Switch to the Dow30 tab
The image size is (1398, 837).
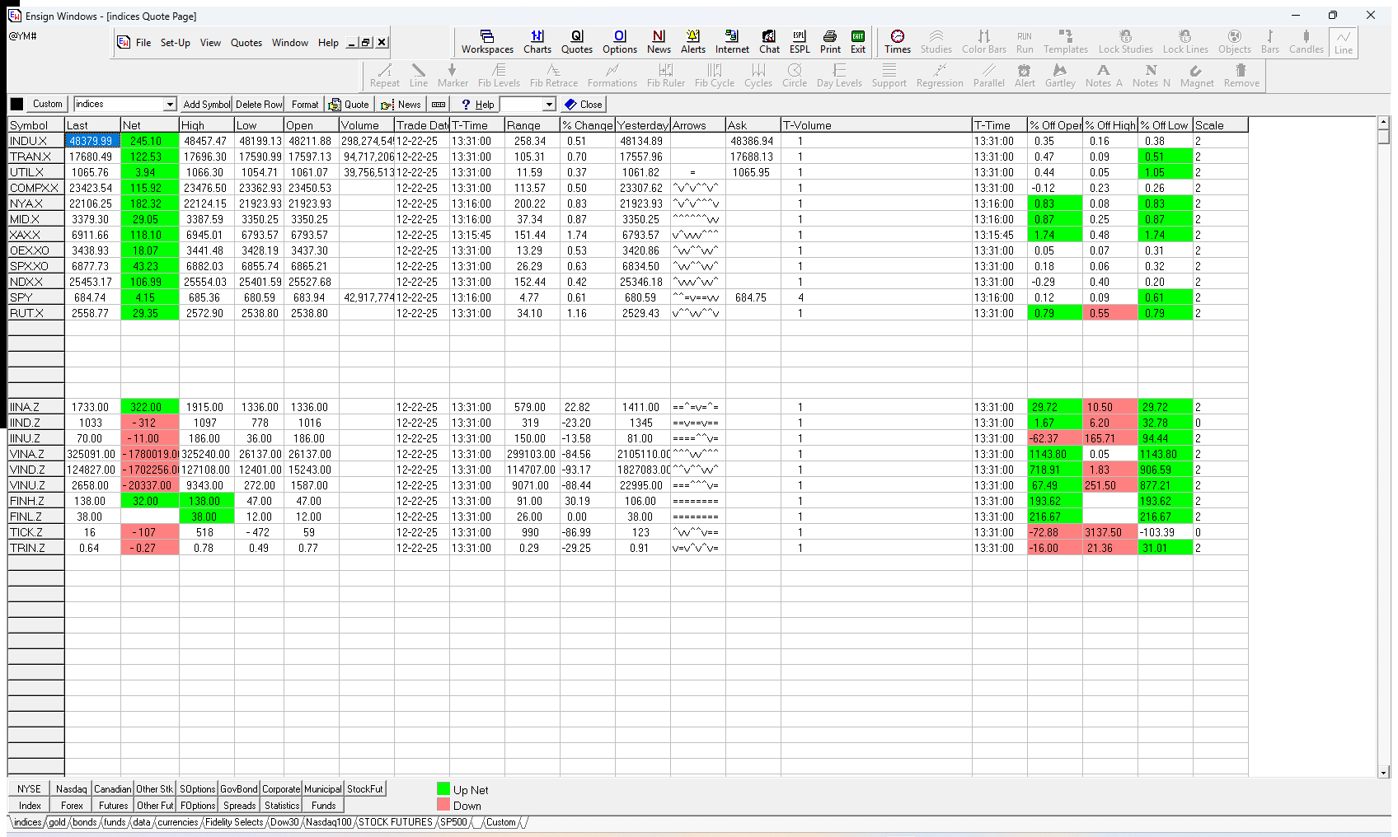[284, 822]
